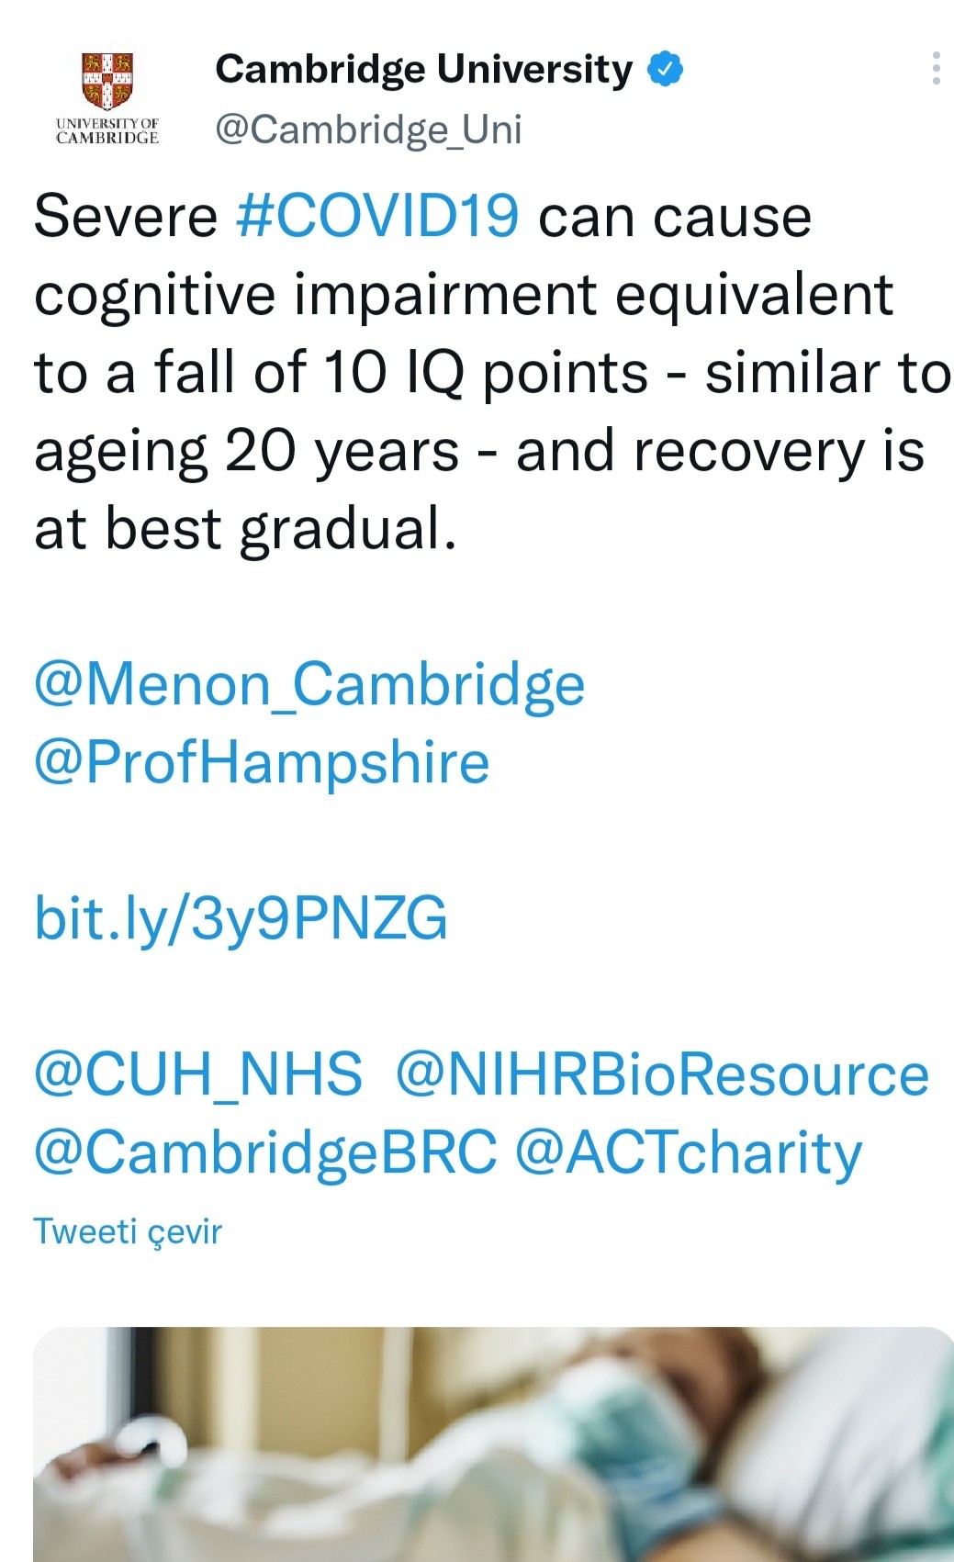This screenshot has width=954, height=1562.
Task: Follow the bit.ly/3y9PNZG link
Action: pos(241,918)
